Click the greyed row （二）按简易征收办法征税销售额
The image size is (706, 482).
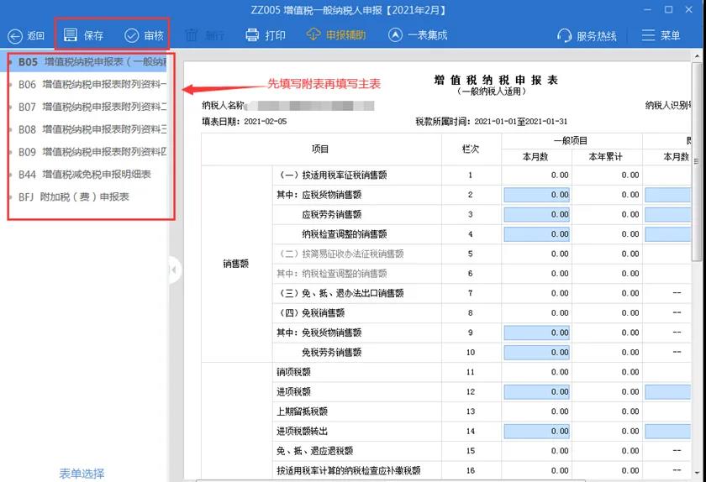tap(340, 254)
